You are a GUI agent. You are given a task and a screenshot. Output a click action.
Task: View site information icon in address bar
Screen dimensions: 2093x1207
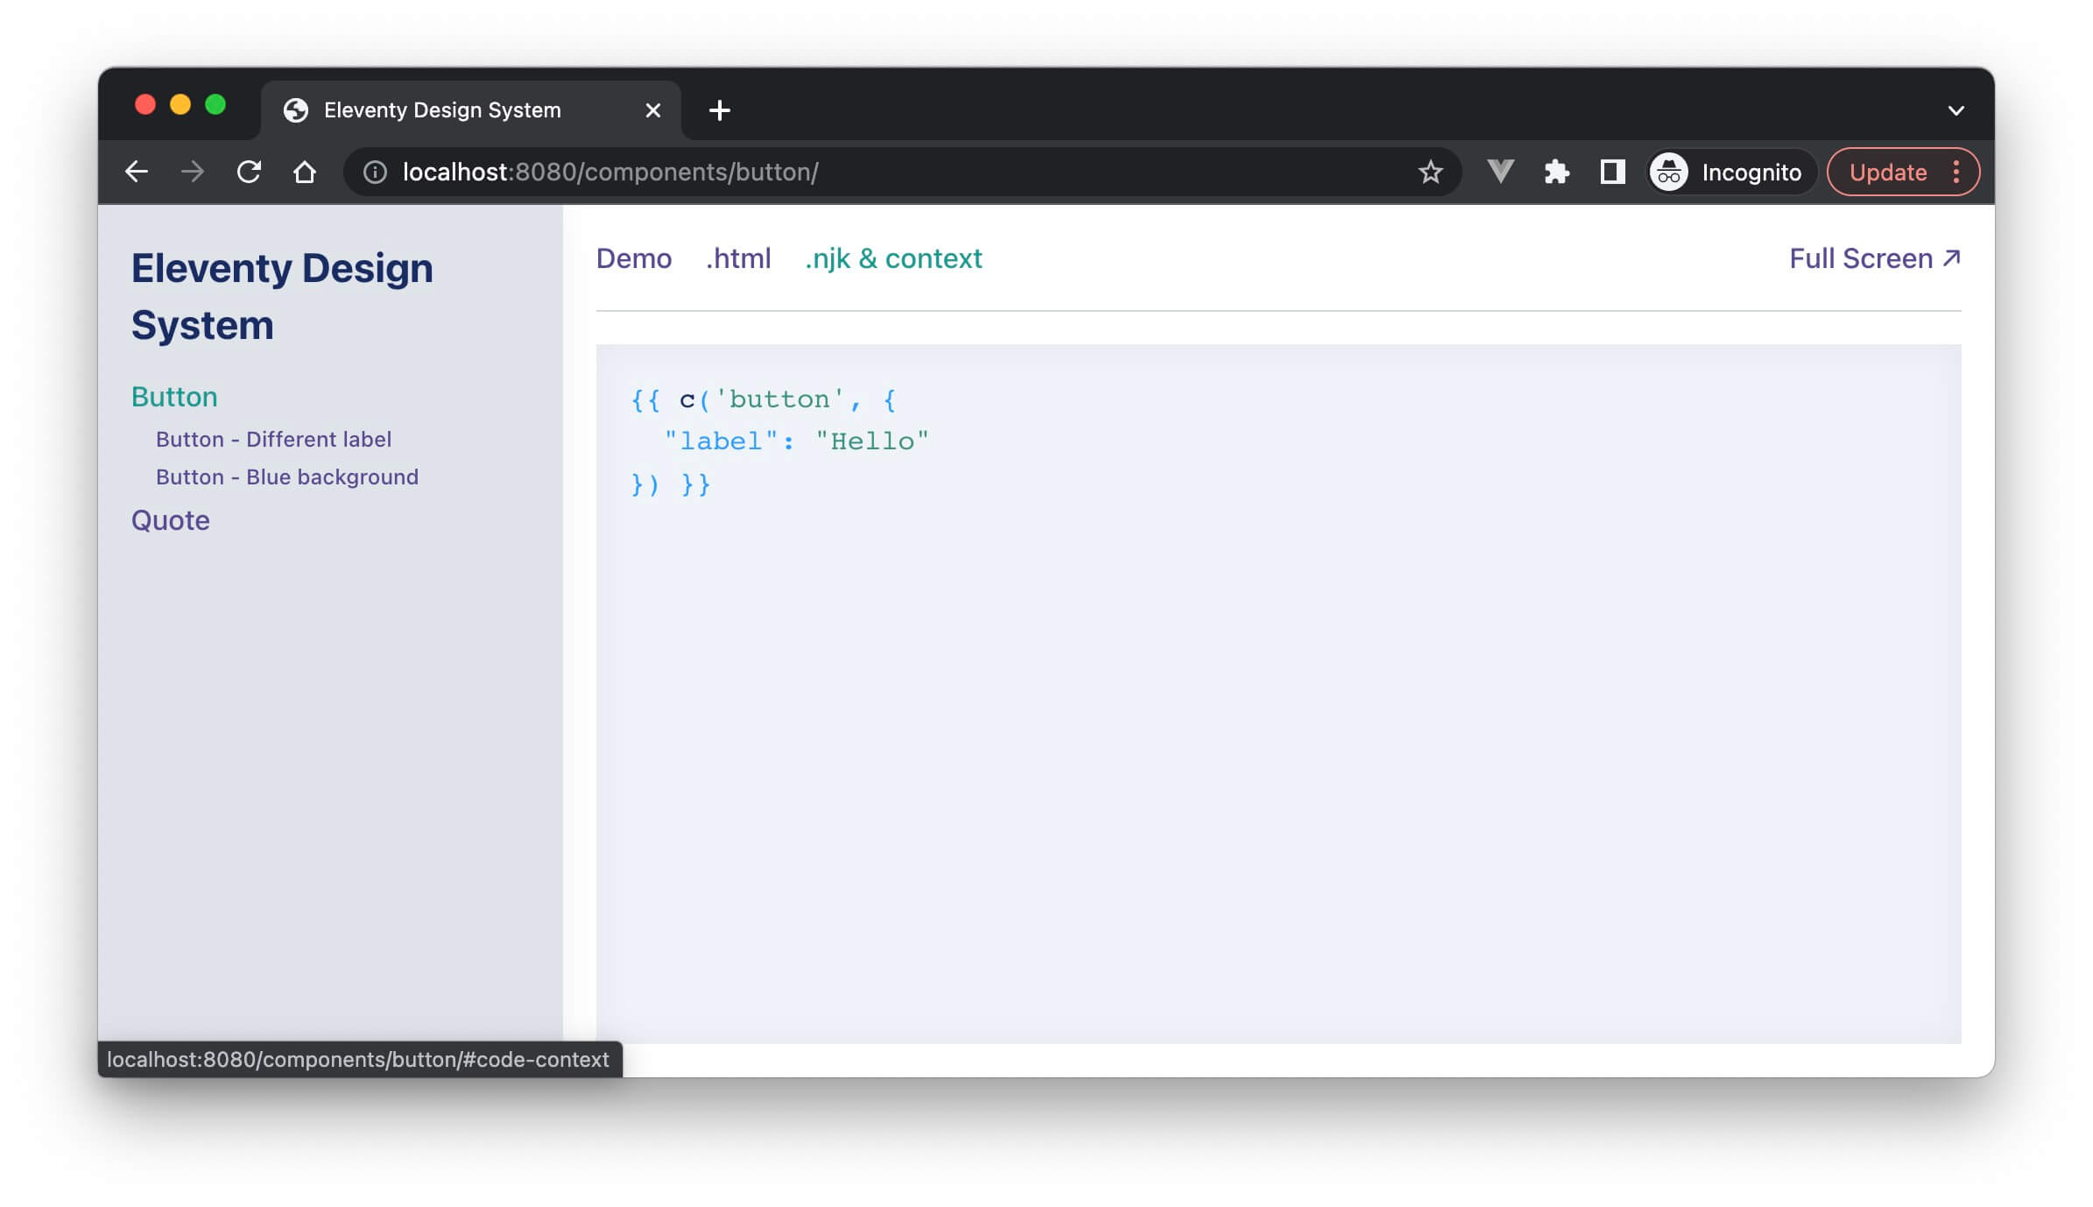pos(375,172)
